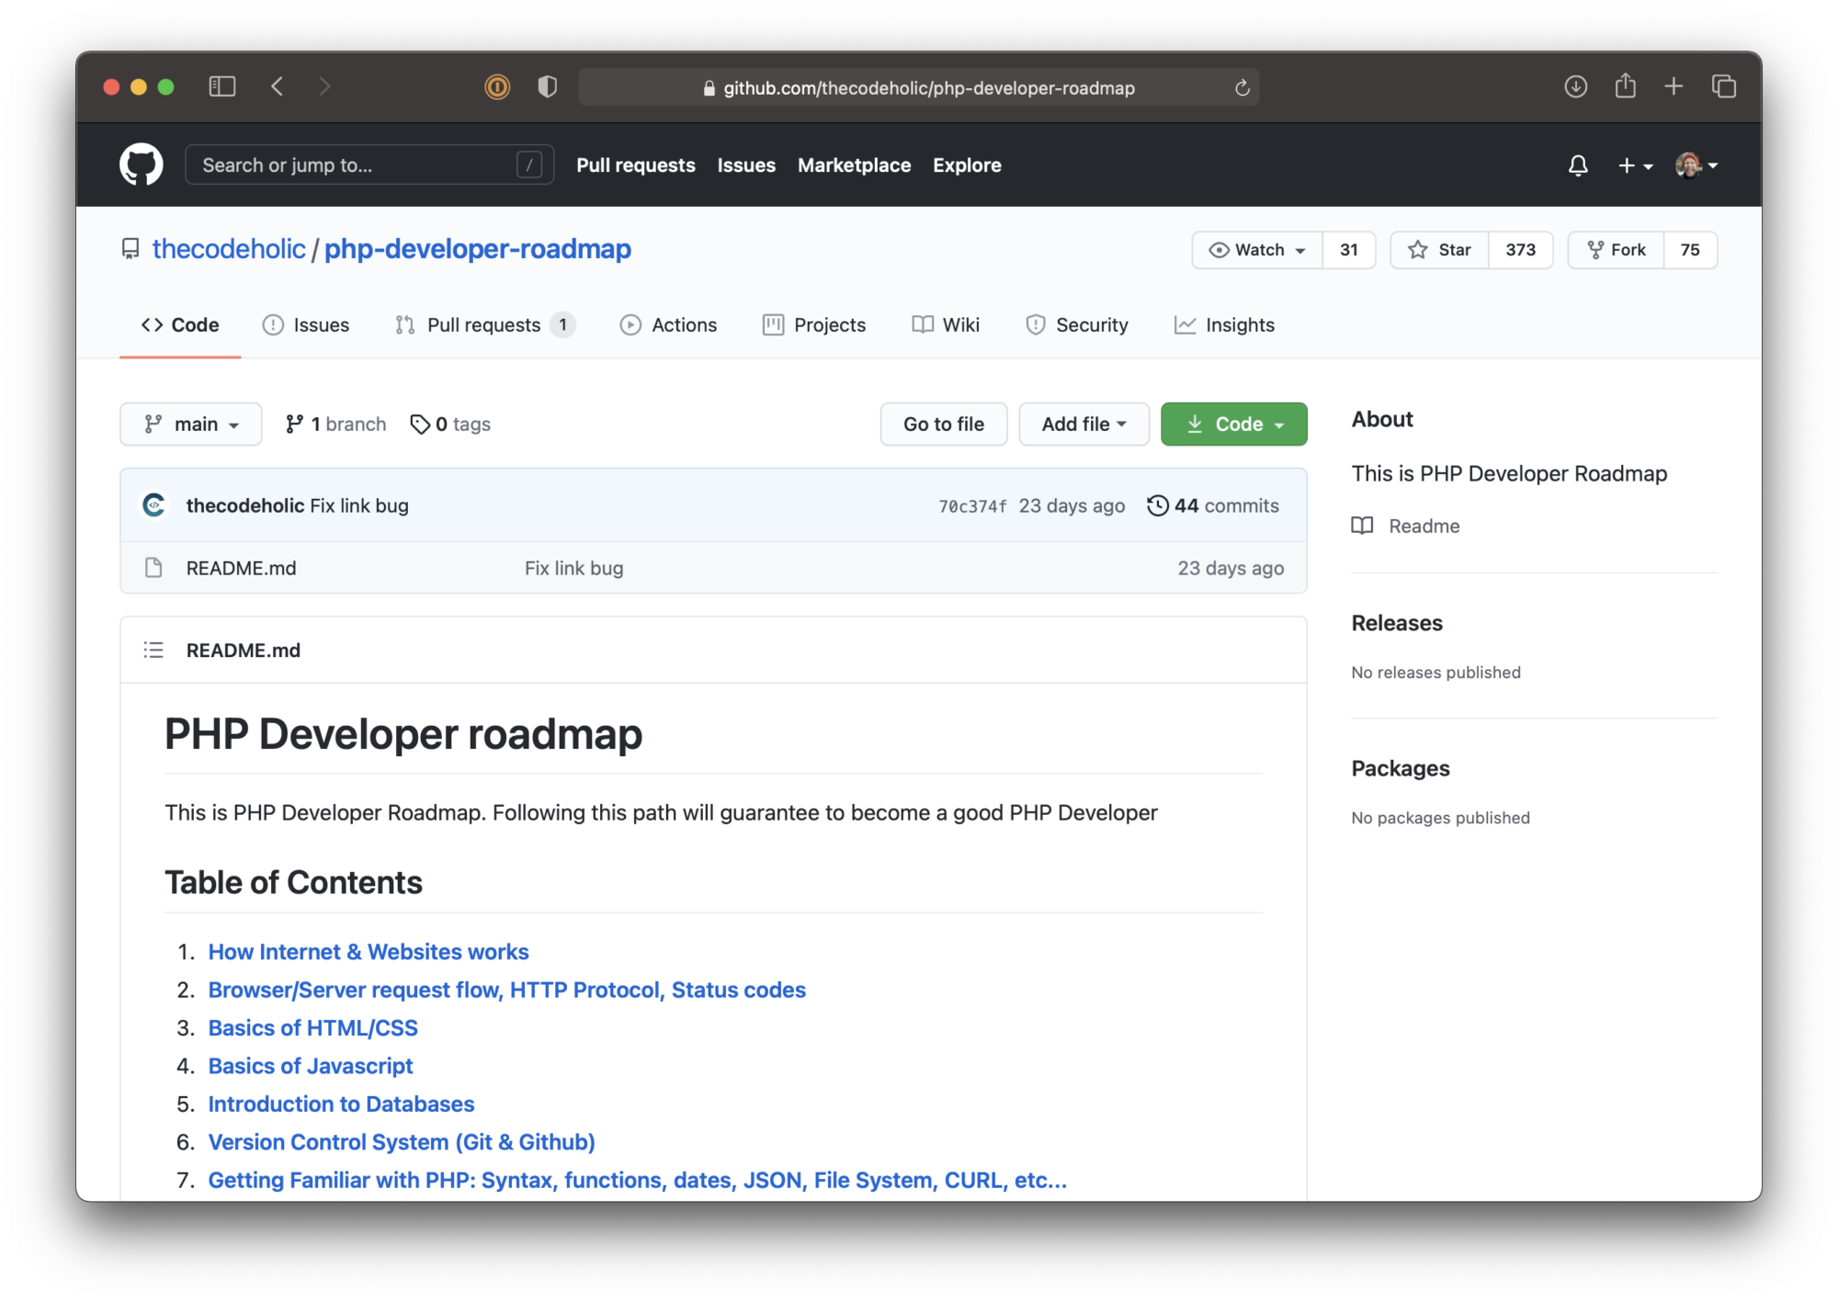The height and width of the screenshot is (1302, 1838).
Task: Click the tags label icon showing 0 tags
Action: pos(421,424)
